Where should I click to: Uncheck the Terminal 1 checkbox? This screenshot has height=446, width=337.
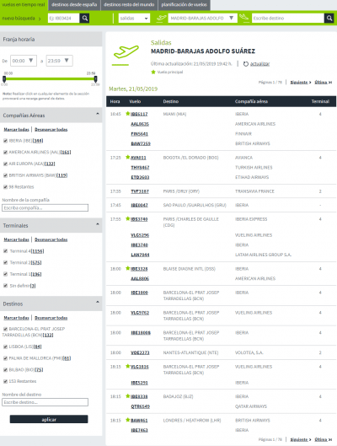point(5,274)
